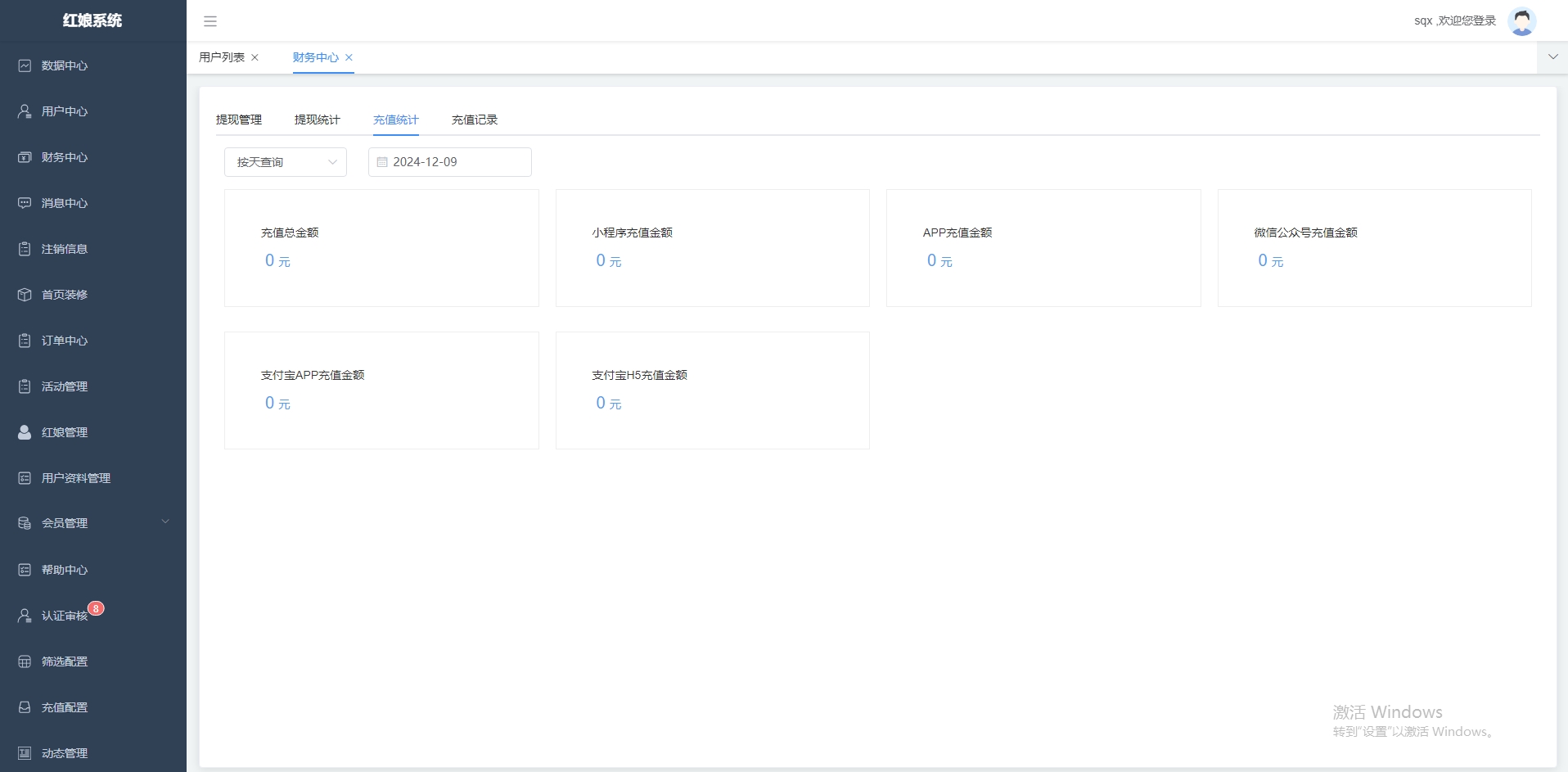Expand the 会员管理 submenu

164,522
